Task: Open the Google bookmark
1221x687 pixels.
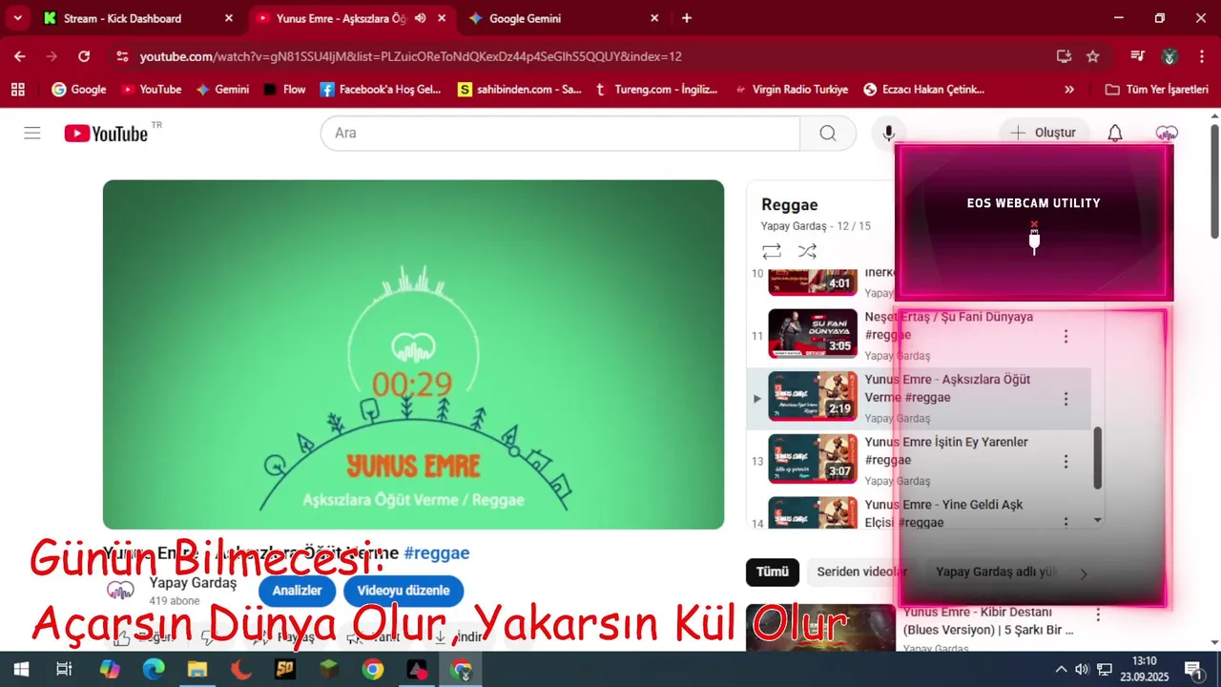Action: point(79,89)
